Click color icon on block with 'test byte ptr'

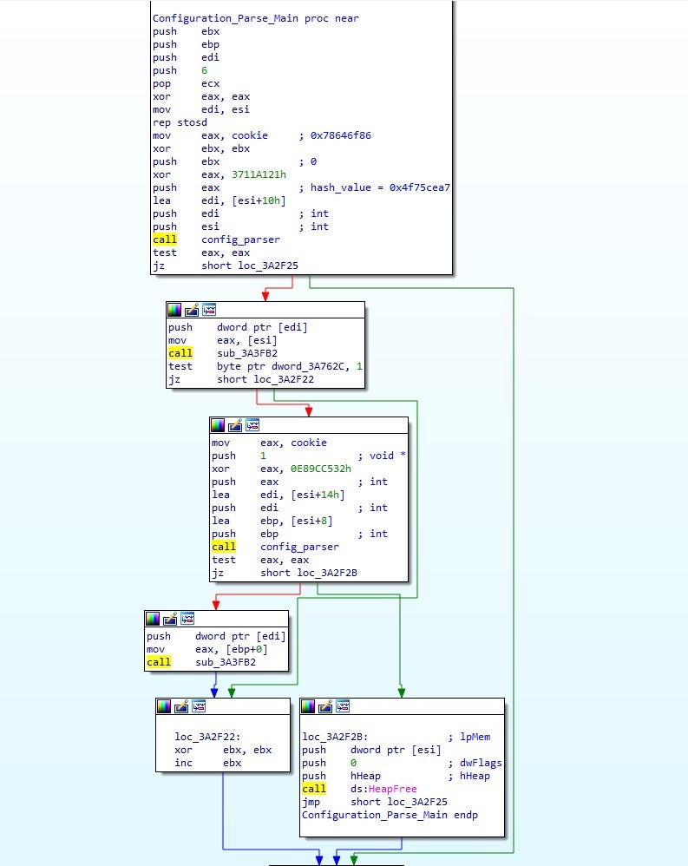point(174,310)
